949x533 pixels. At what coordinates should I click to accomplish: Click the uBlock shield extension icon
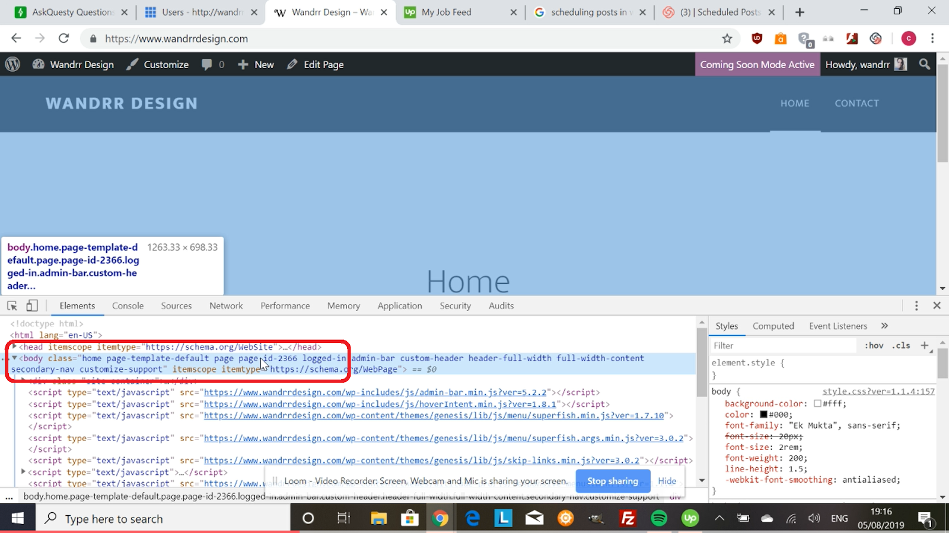757,38
